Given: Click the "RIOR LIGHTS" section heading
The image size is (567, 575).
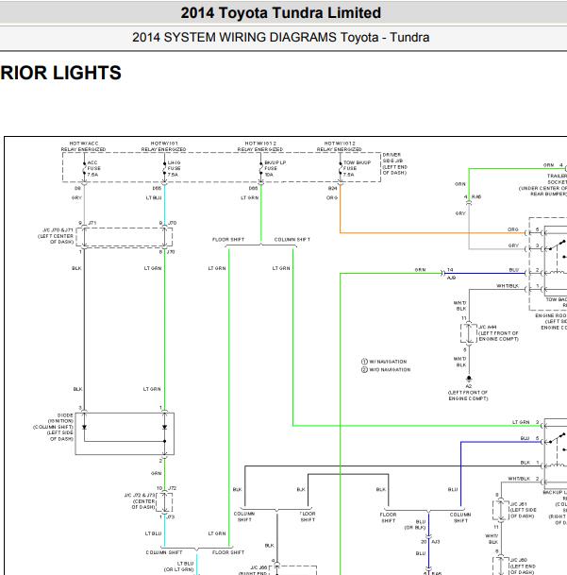Looking at the screenshot, I should point(60,73).
